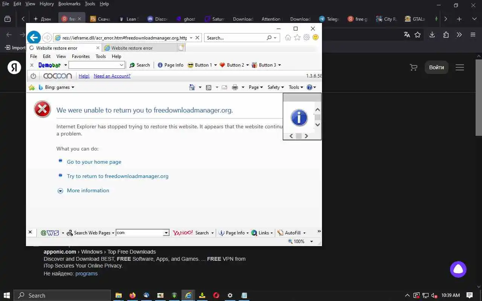Expand the Button 1 dropdown
The image size is (482, 301).
(215, 65)
